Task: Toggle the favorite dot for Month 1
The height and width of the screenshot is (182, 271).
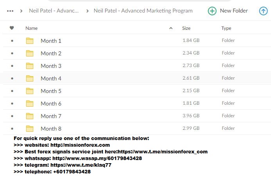Action: 12,41
